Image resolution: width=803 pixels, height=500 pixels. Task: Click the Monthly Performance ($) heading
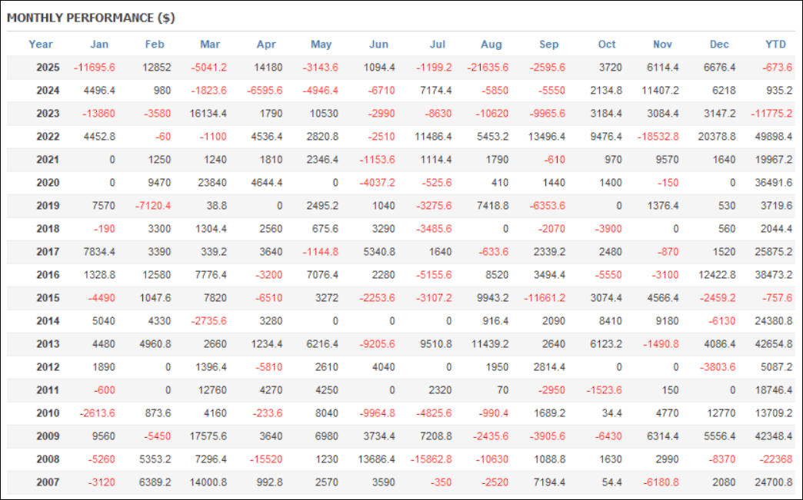(92, 17)
